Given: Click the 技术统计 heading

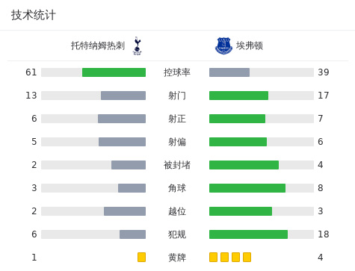Looking at the screenshot, I should coord(33,15).
